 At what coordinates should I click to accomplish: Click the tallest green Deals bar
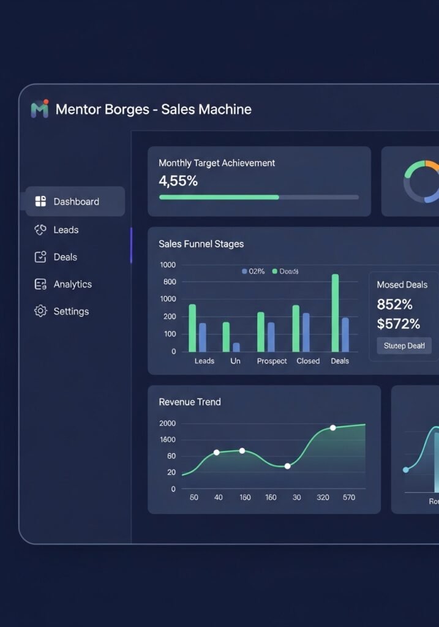coord(335,312)
